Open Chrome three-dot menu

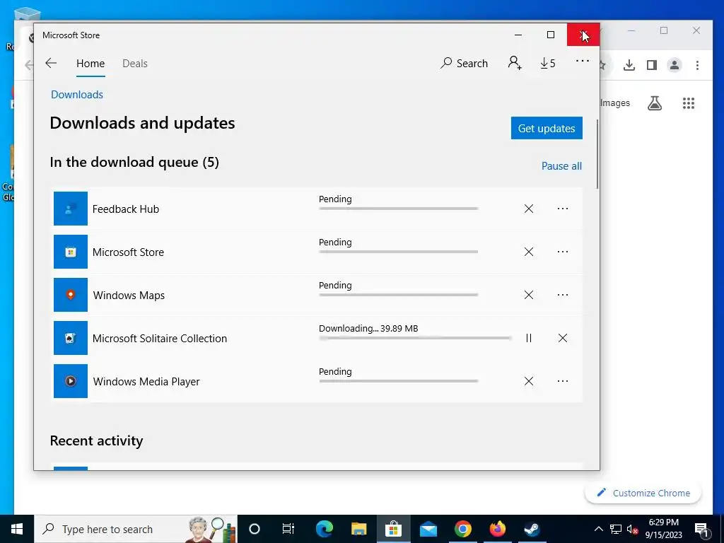[697, 65]
